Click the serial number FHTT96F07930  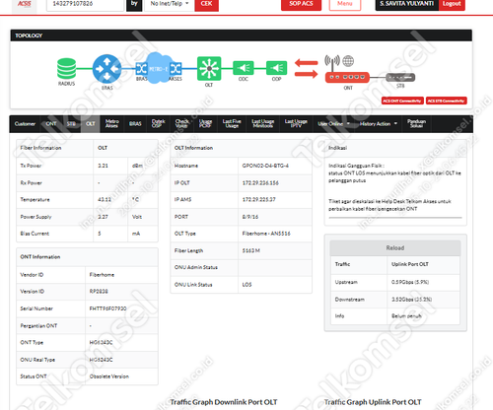[x=107, y=308]
